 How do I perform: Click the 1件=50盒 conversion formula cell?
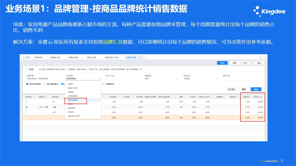click(44, 107)
